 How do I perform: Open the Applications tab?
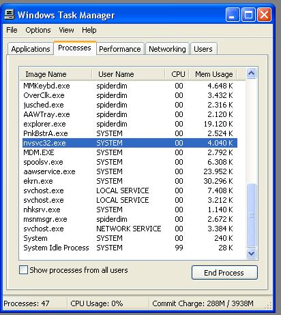coord(31,49)
